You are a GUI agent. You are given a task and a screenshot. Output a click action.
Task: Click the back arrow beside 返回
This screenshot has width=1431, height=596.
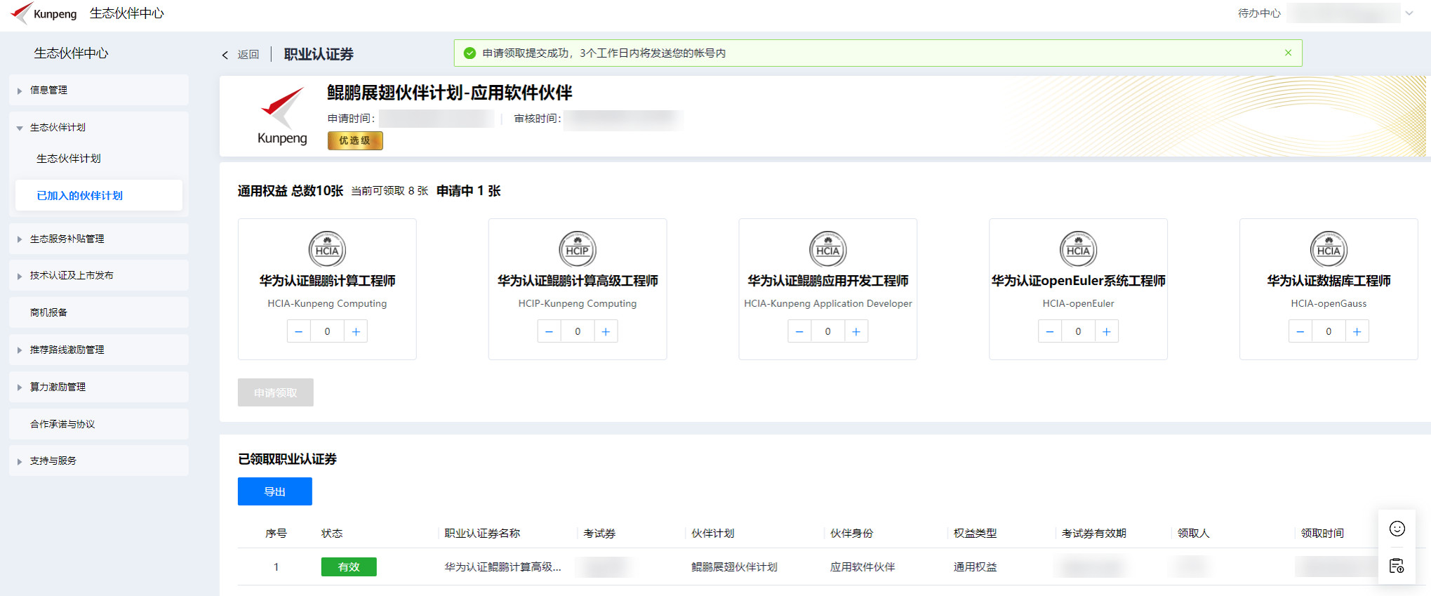coord(225,55)
